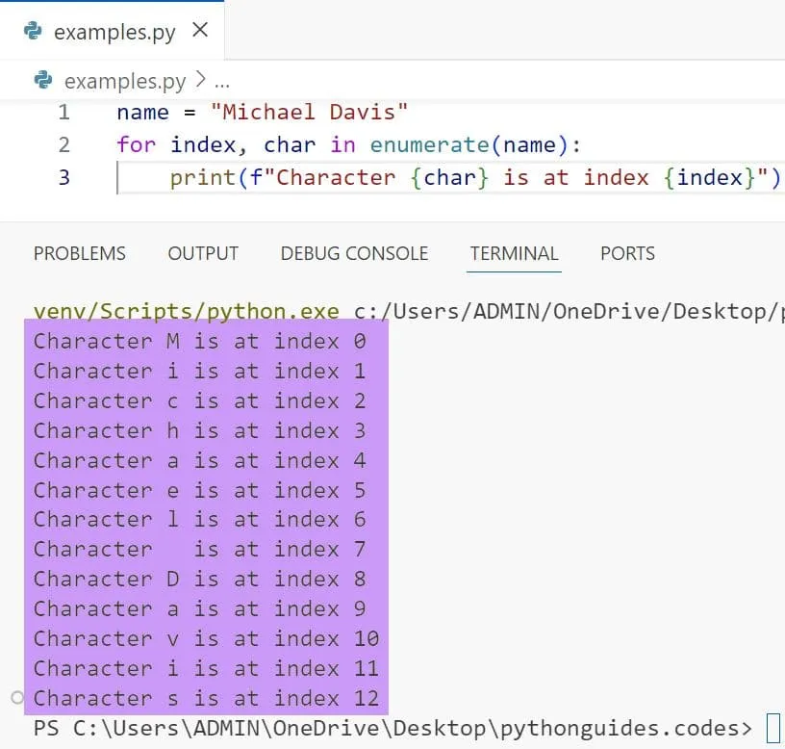This screenshot has width=785, height=749.
Task: Close the examples.py editor tab
Action: (200, 30)
